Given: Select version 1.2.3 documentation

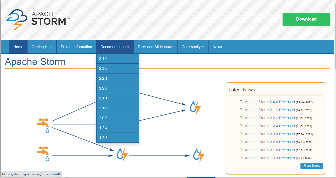Looking at the screenshot, I should [118, 138].
